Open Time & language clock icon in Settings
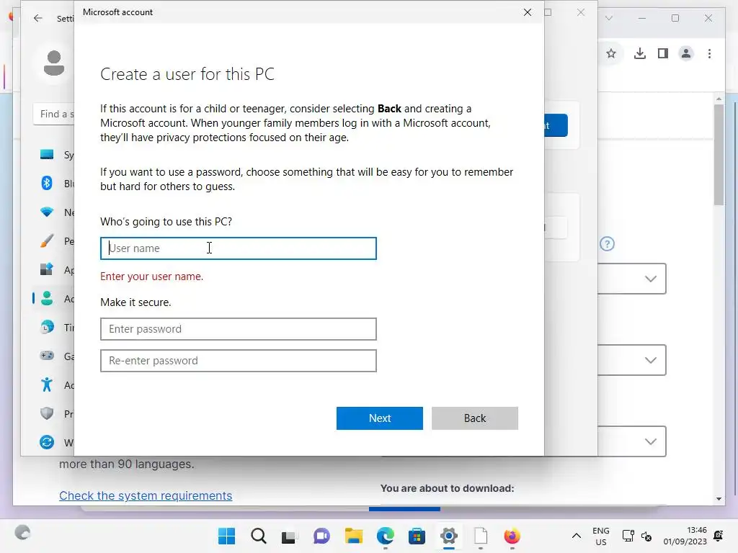Screen dimensions: 738x553 pyautogui.click(x=47, y=327)
